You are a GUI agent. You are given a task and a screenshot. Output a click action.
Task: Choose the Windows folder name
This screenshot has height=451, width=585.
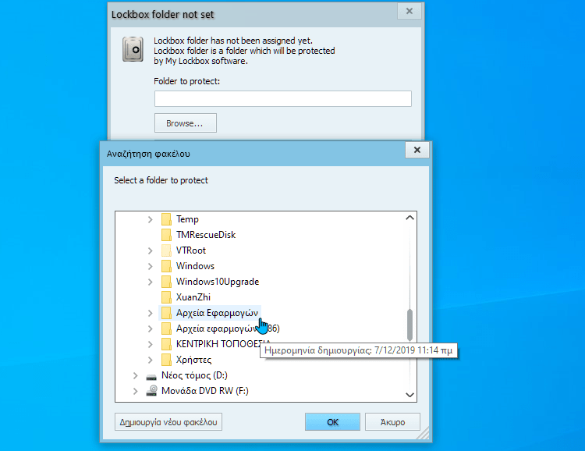(x=195, y=266)
